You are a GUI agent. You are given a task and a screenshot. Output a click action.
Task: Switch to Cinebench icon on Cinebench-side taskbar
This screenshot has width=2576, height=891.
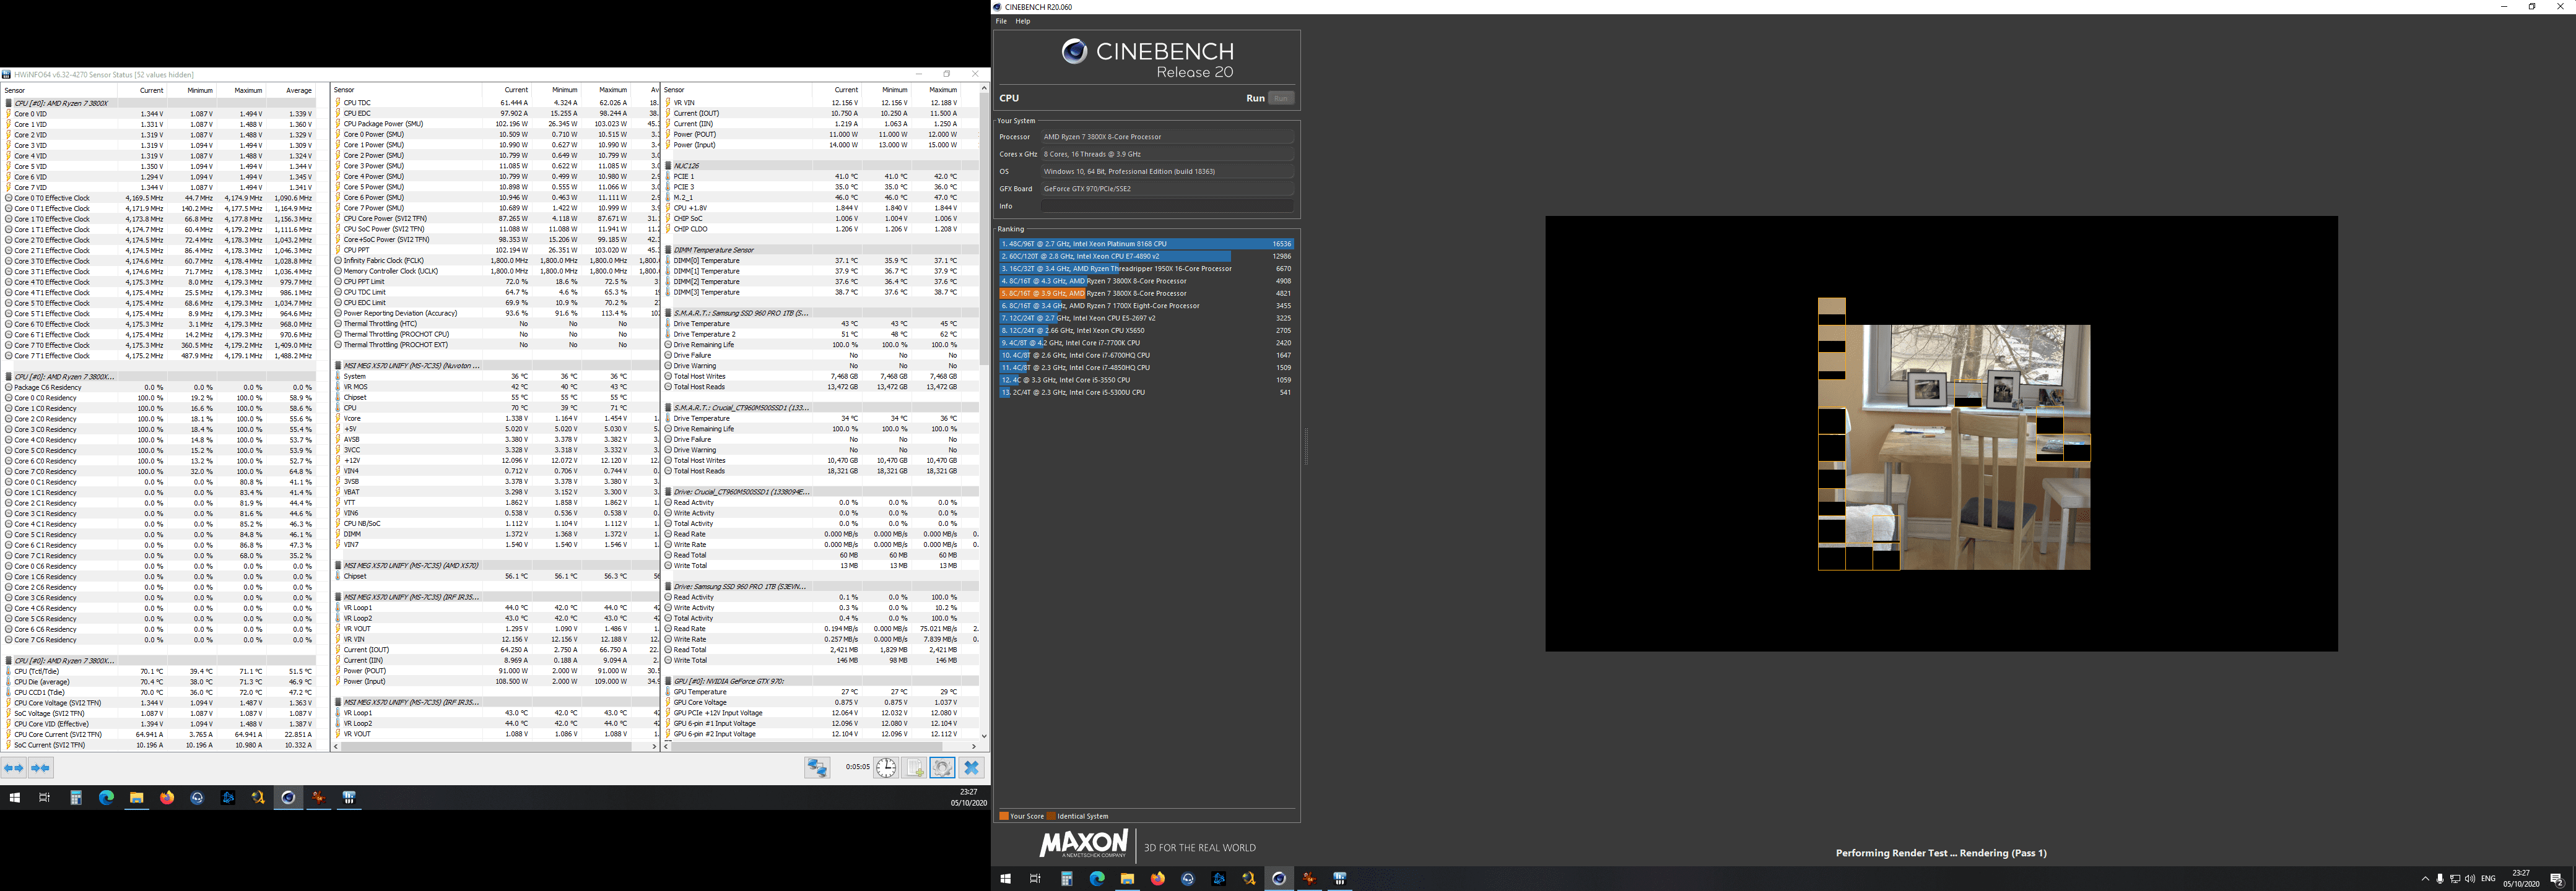[1278, 879]
